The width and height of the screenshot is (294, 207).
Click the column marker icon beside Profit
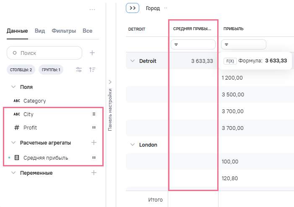[94, 127]
